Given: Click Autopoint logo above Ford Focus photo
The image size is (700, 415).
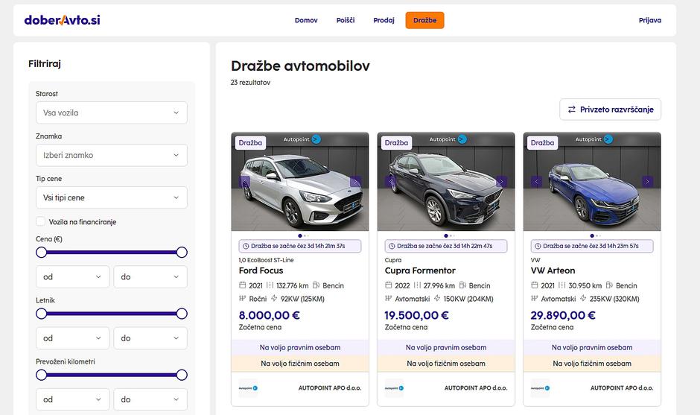Looking at the screenshot, I should 302,139.
